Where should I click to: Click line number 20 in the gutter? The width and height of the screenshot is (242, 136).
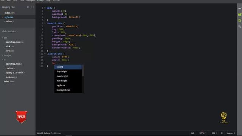[42, 66]
